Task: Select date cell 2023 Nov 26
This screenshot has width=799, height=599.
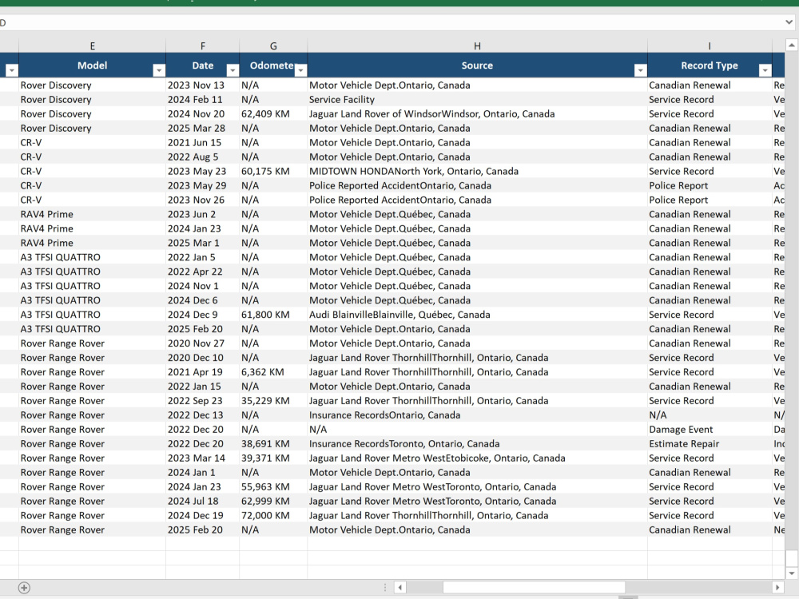Action: tap(203, 200)
